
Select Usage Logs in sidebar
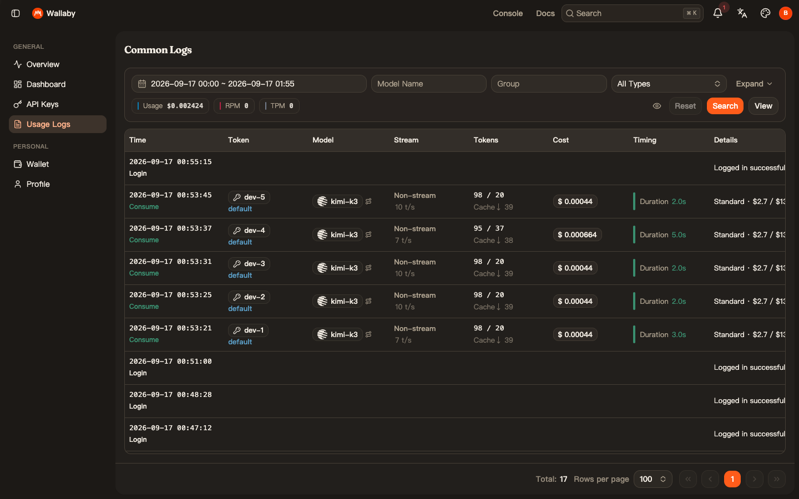click(x=58, y=124)
